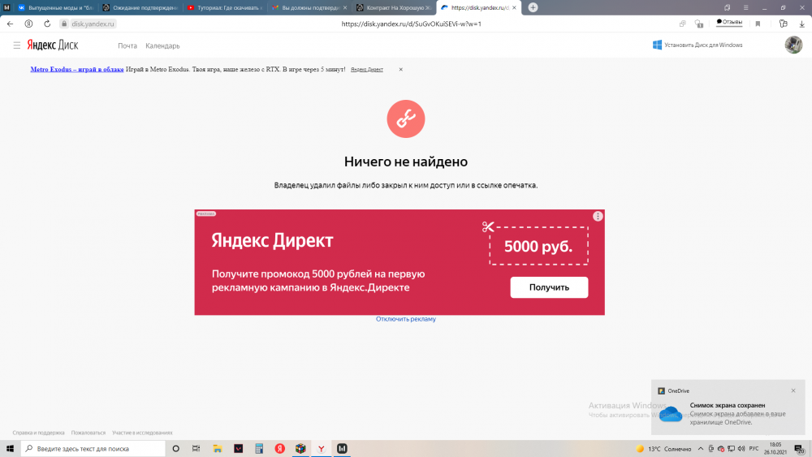
Task: Bookmark this page
Action: [758, 24]
